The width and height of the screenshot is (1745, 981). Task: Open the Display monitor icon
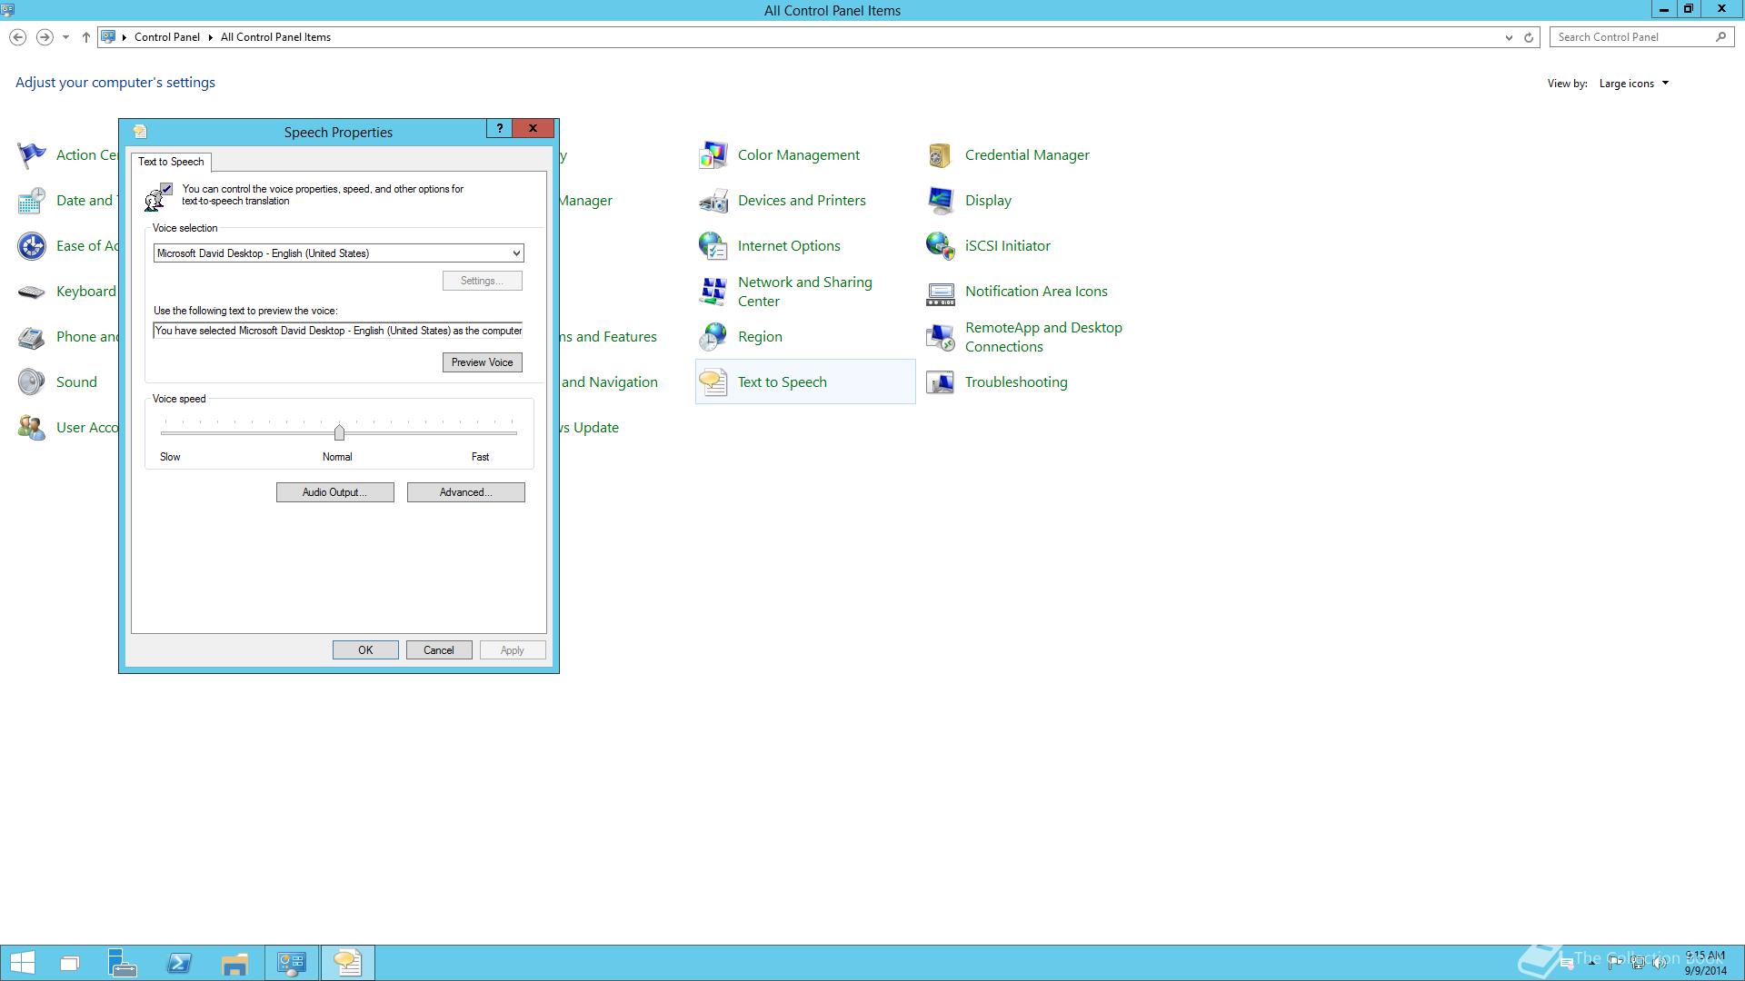941,201
